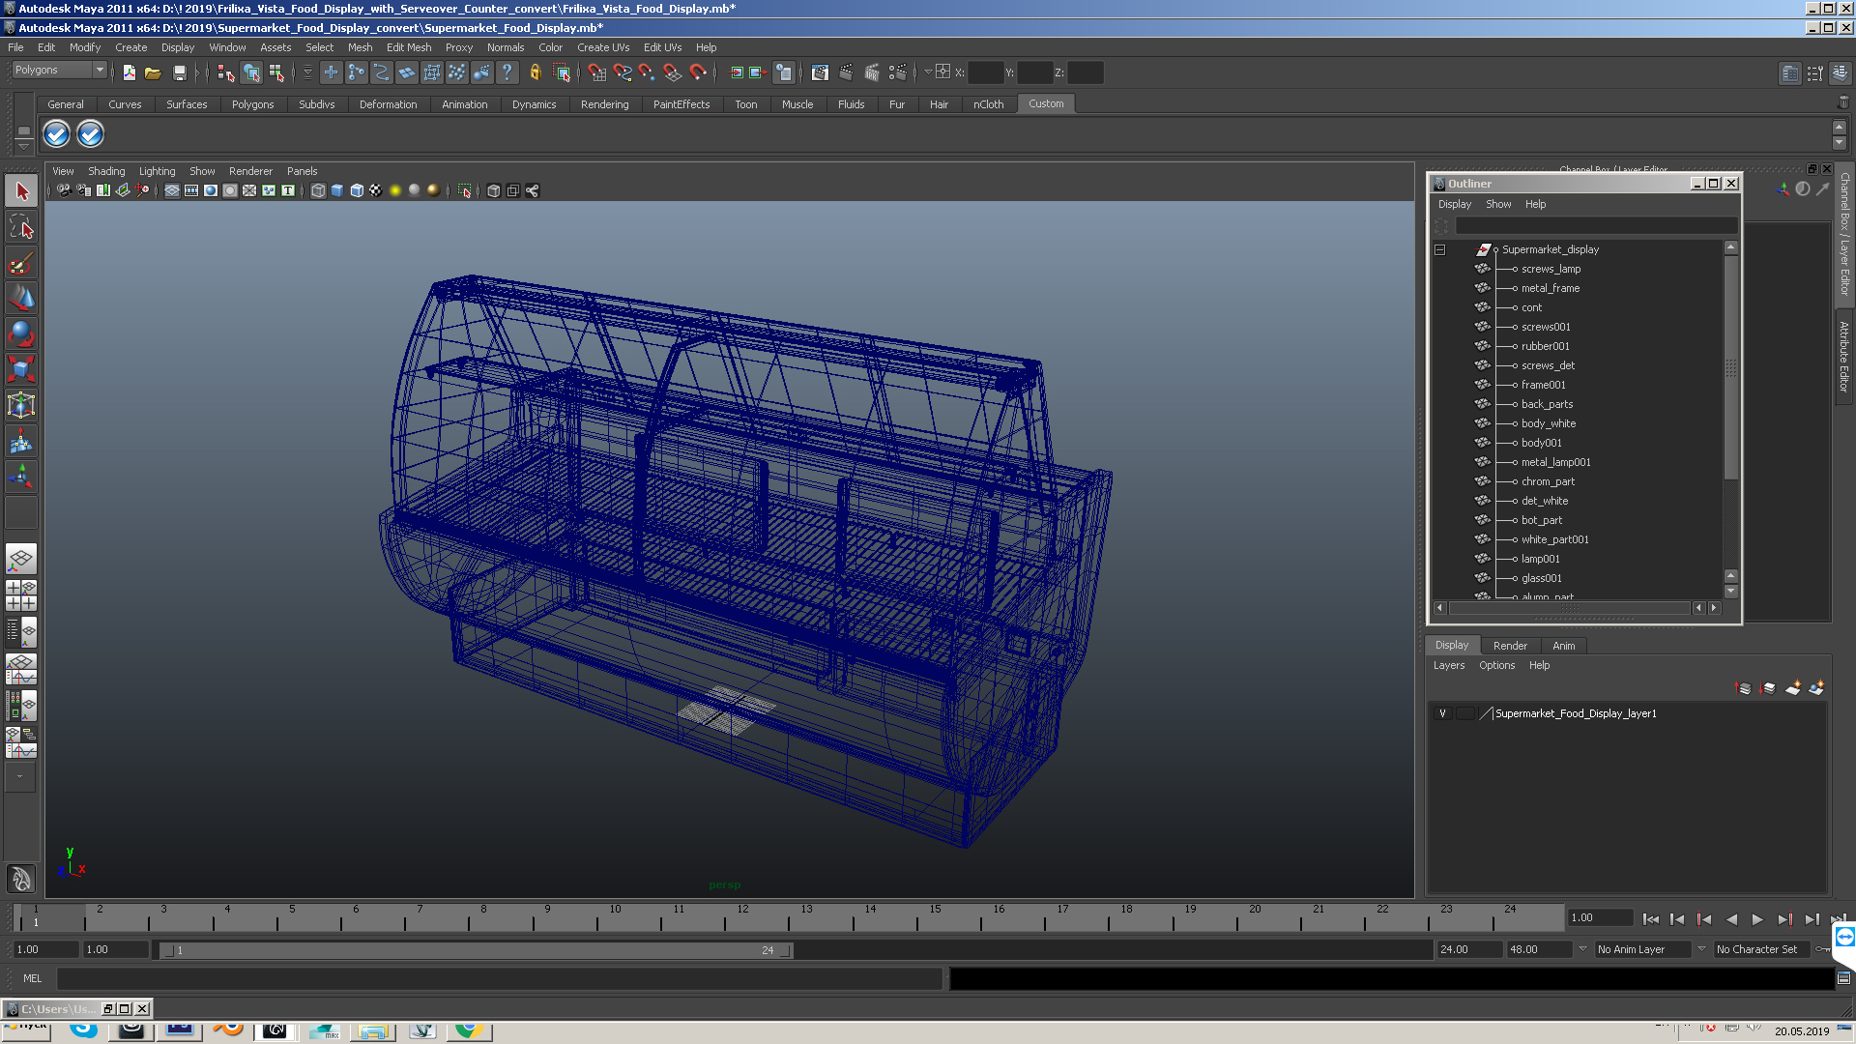Activate the Move tool cone icon
This screenshot has width=1856, height=1044.
point(21,298)
